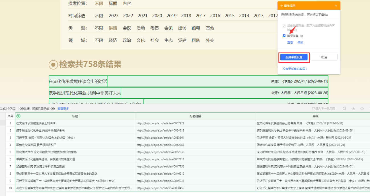Click the download/import icon in preview toolbar
The height and width of the screenshot is (196, 370).
point(353,108)
